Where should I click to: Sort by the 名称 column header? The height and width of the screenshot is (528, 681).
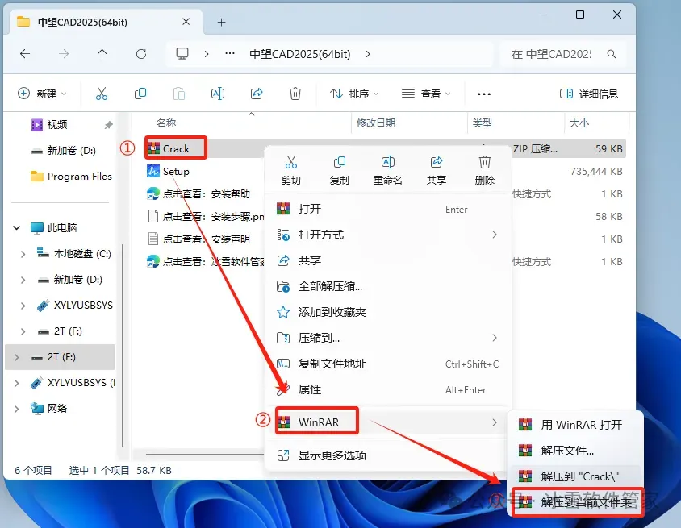[166, 123]
